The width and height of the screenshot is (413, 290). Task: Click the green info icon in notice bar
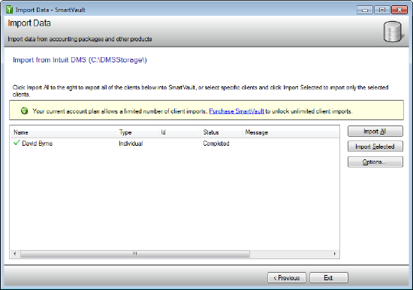click(24, 111)
